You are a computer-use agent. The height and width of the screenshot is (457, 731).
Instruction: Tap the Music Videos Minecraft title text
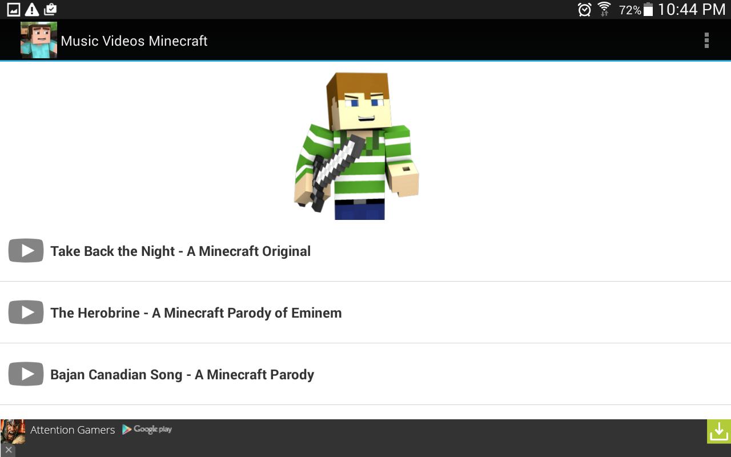tap(134, 41)
